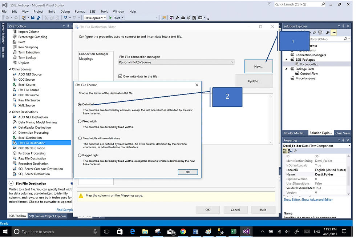Select Excel Destination toolbox item

pos(30,138)
